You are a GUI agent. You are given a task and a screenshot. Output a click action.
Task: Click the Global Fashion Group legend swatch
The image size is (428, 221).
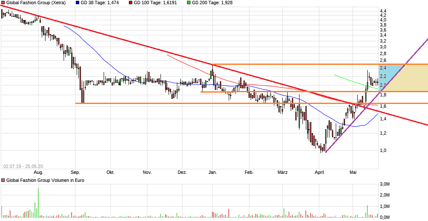(x=3, y=3)
